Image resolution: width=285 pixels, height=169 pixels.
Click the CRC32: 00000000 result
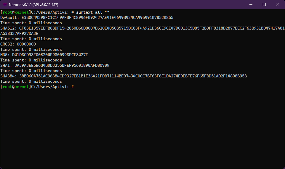click(18, 44)
